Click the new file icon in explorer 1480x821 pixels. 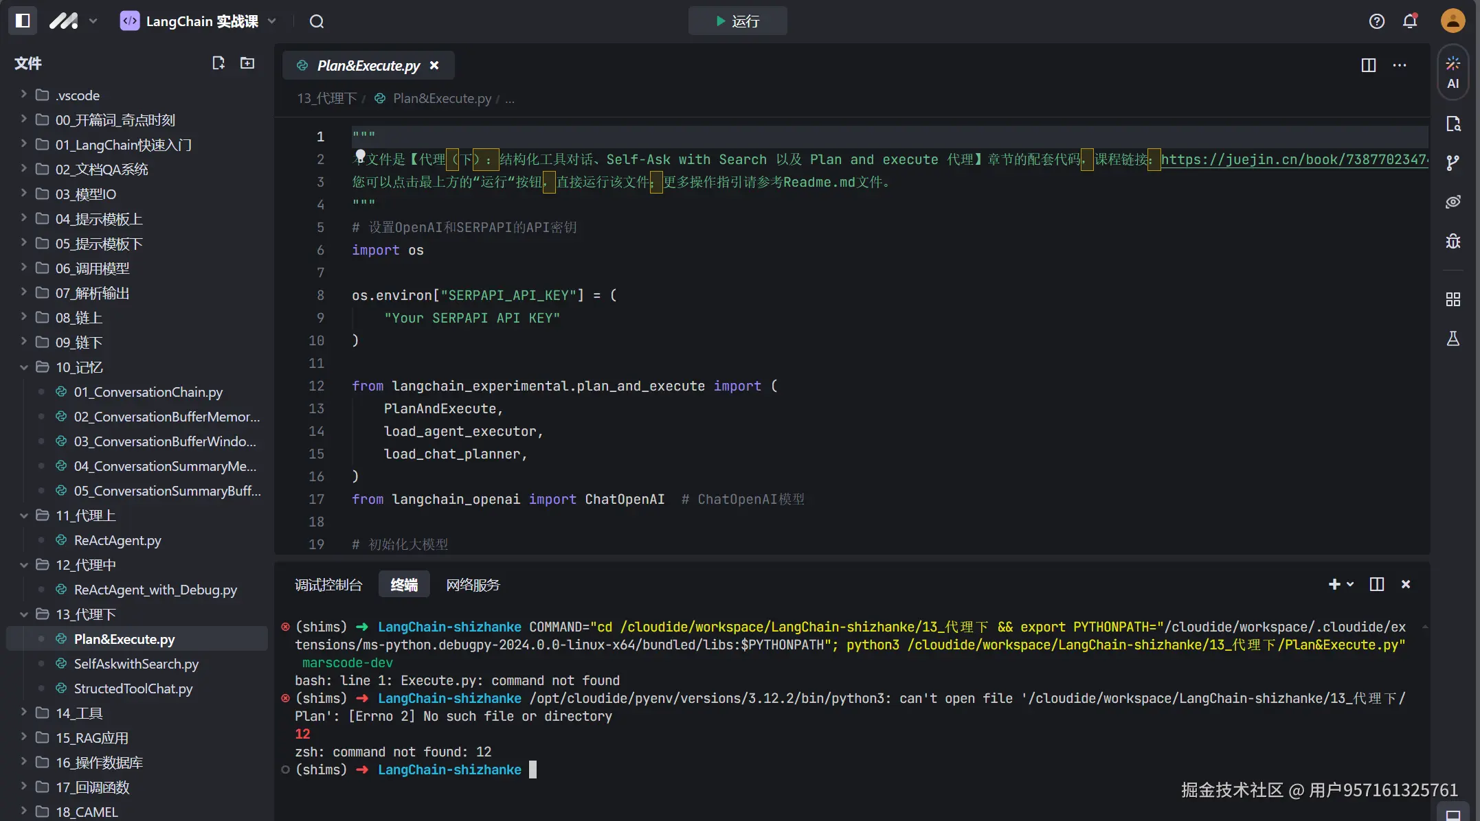(218, 63)
